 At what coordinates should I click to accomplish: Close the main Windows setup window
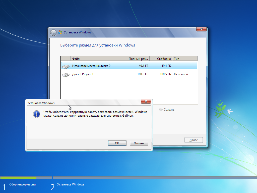click(x=201, y=29)
